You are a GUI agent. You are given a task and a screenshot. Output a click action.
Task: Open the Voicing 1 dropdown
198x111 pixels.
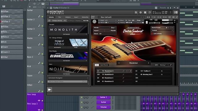pos(164,65)
